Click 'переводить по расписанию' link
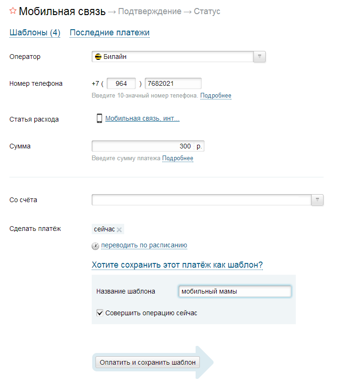Screen dimensions: 356x385 [144, 245]
